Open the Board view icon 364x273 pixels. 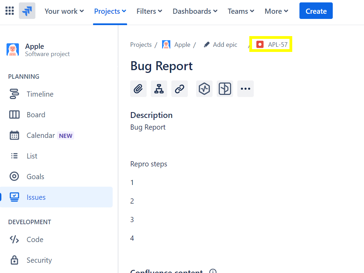tap(14, 114)
